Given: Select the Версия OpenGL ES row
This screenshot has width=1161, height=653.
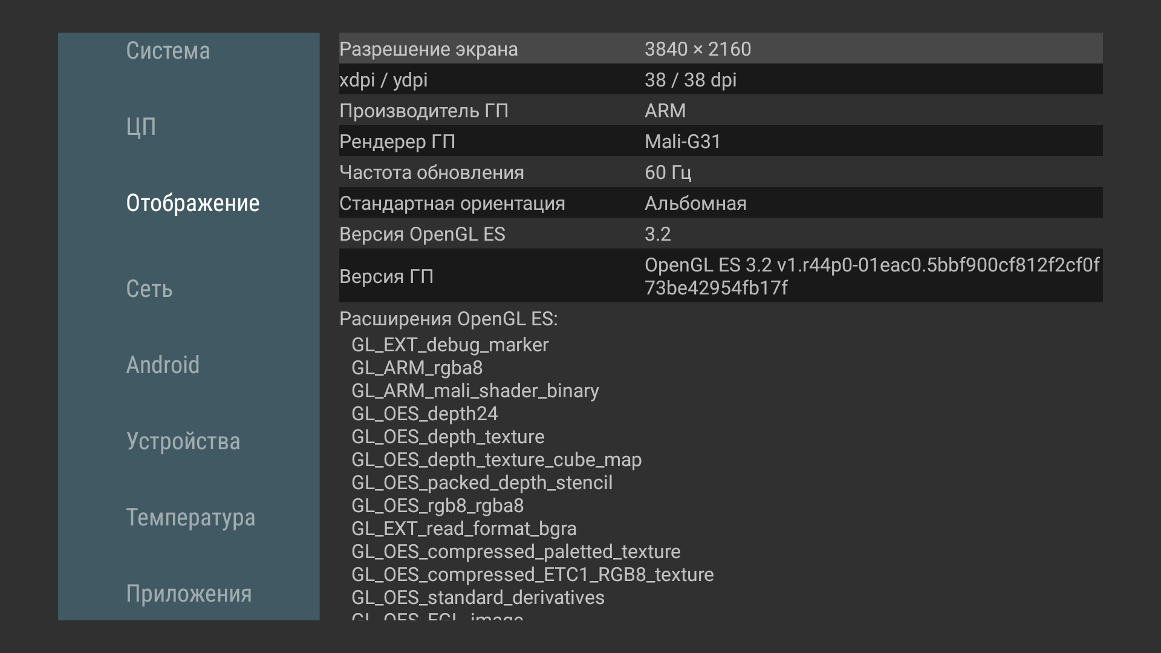Looking at the screenshot, I should pyautogui.click(x=720, y=233).
